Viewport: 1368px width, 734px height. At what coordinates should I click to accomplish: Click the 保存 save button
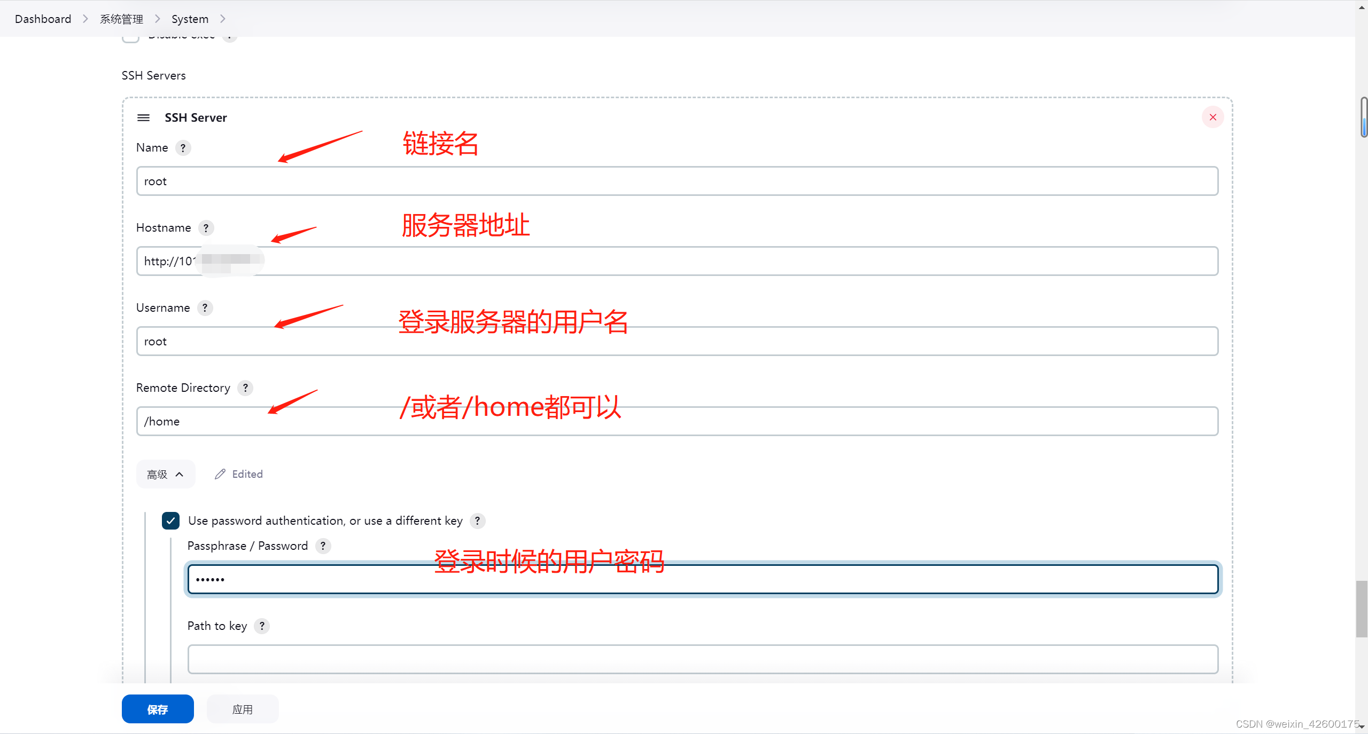[x=158, y=709]
